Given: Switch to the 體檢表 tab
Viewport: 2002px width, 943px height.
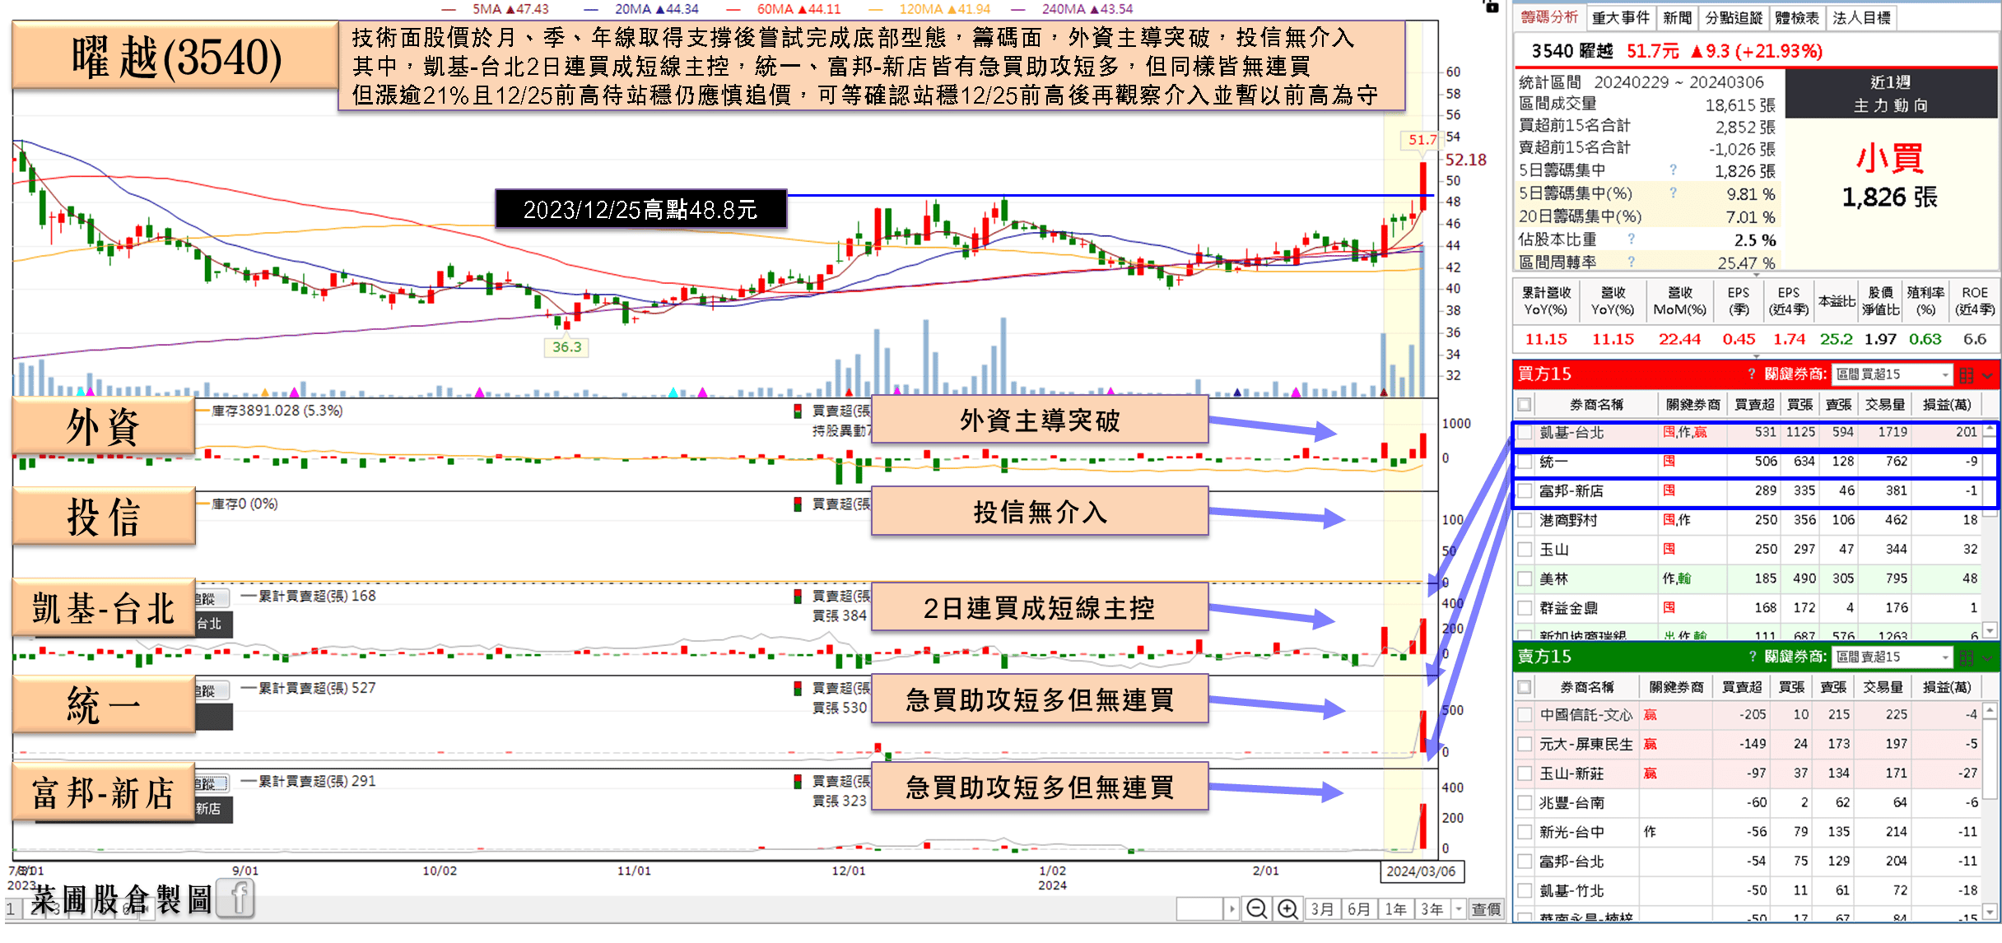Looking at the screenshot, I should [1796, 17].
